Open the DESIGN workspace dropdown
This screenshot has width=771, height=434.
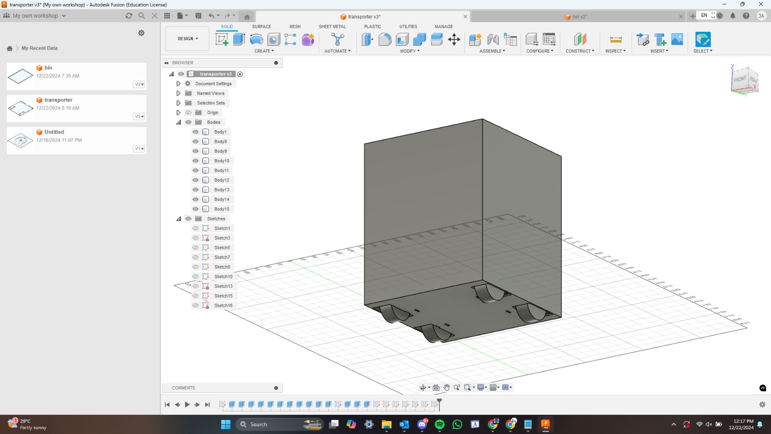(188, 39)
